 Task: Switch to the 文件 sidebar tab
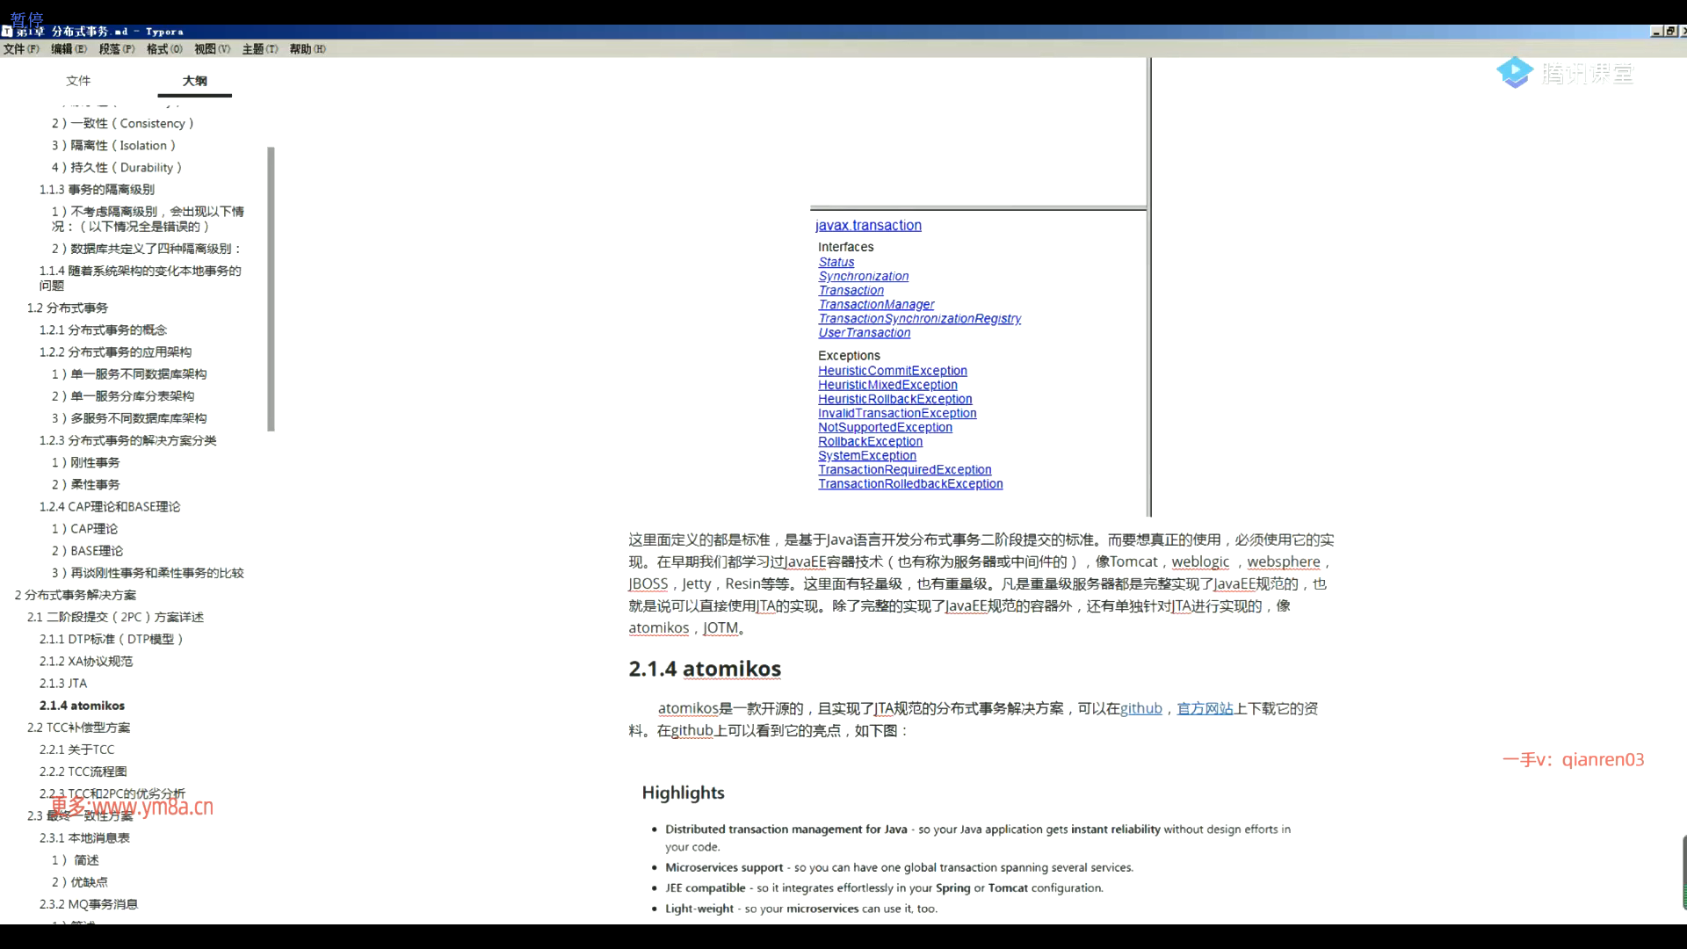(x=78, y=81)
